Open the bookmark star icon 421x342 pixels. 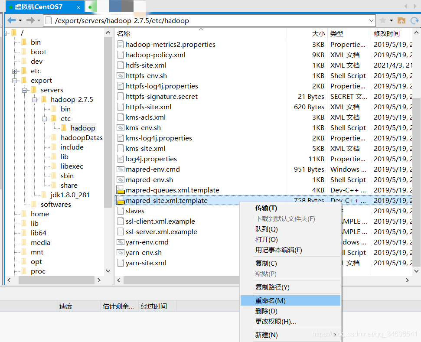(383, 20)
